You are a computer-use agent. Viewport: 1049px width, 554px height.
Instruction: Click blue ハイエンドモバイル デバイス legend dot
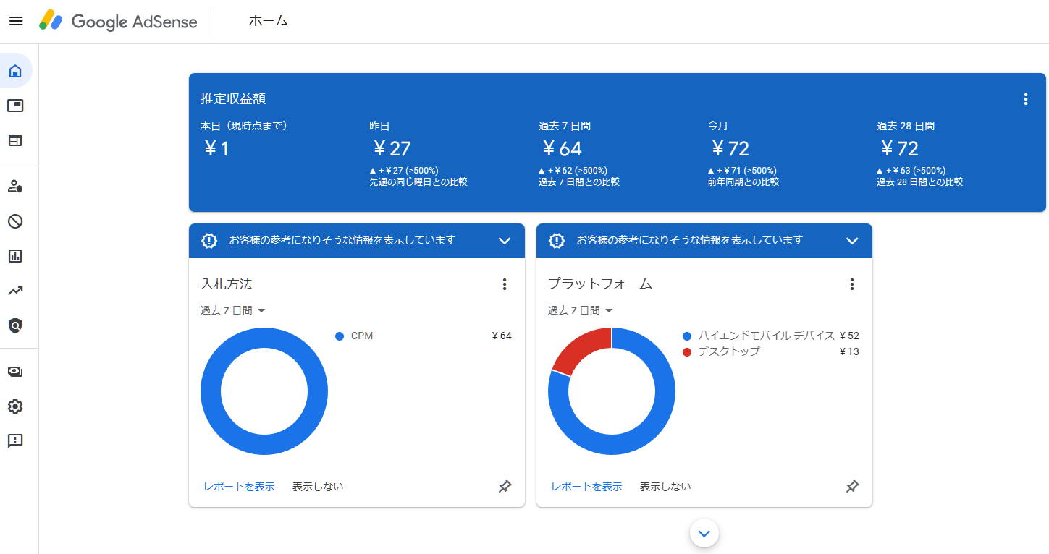tap(687, 336)
